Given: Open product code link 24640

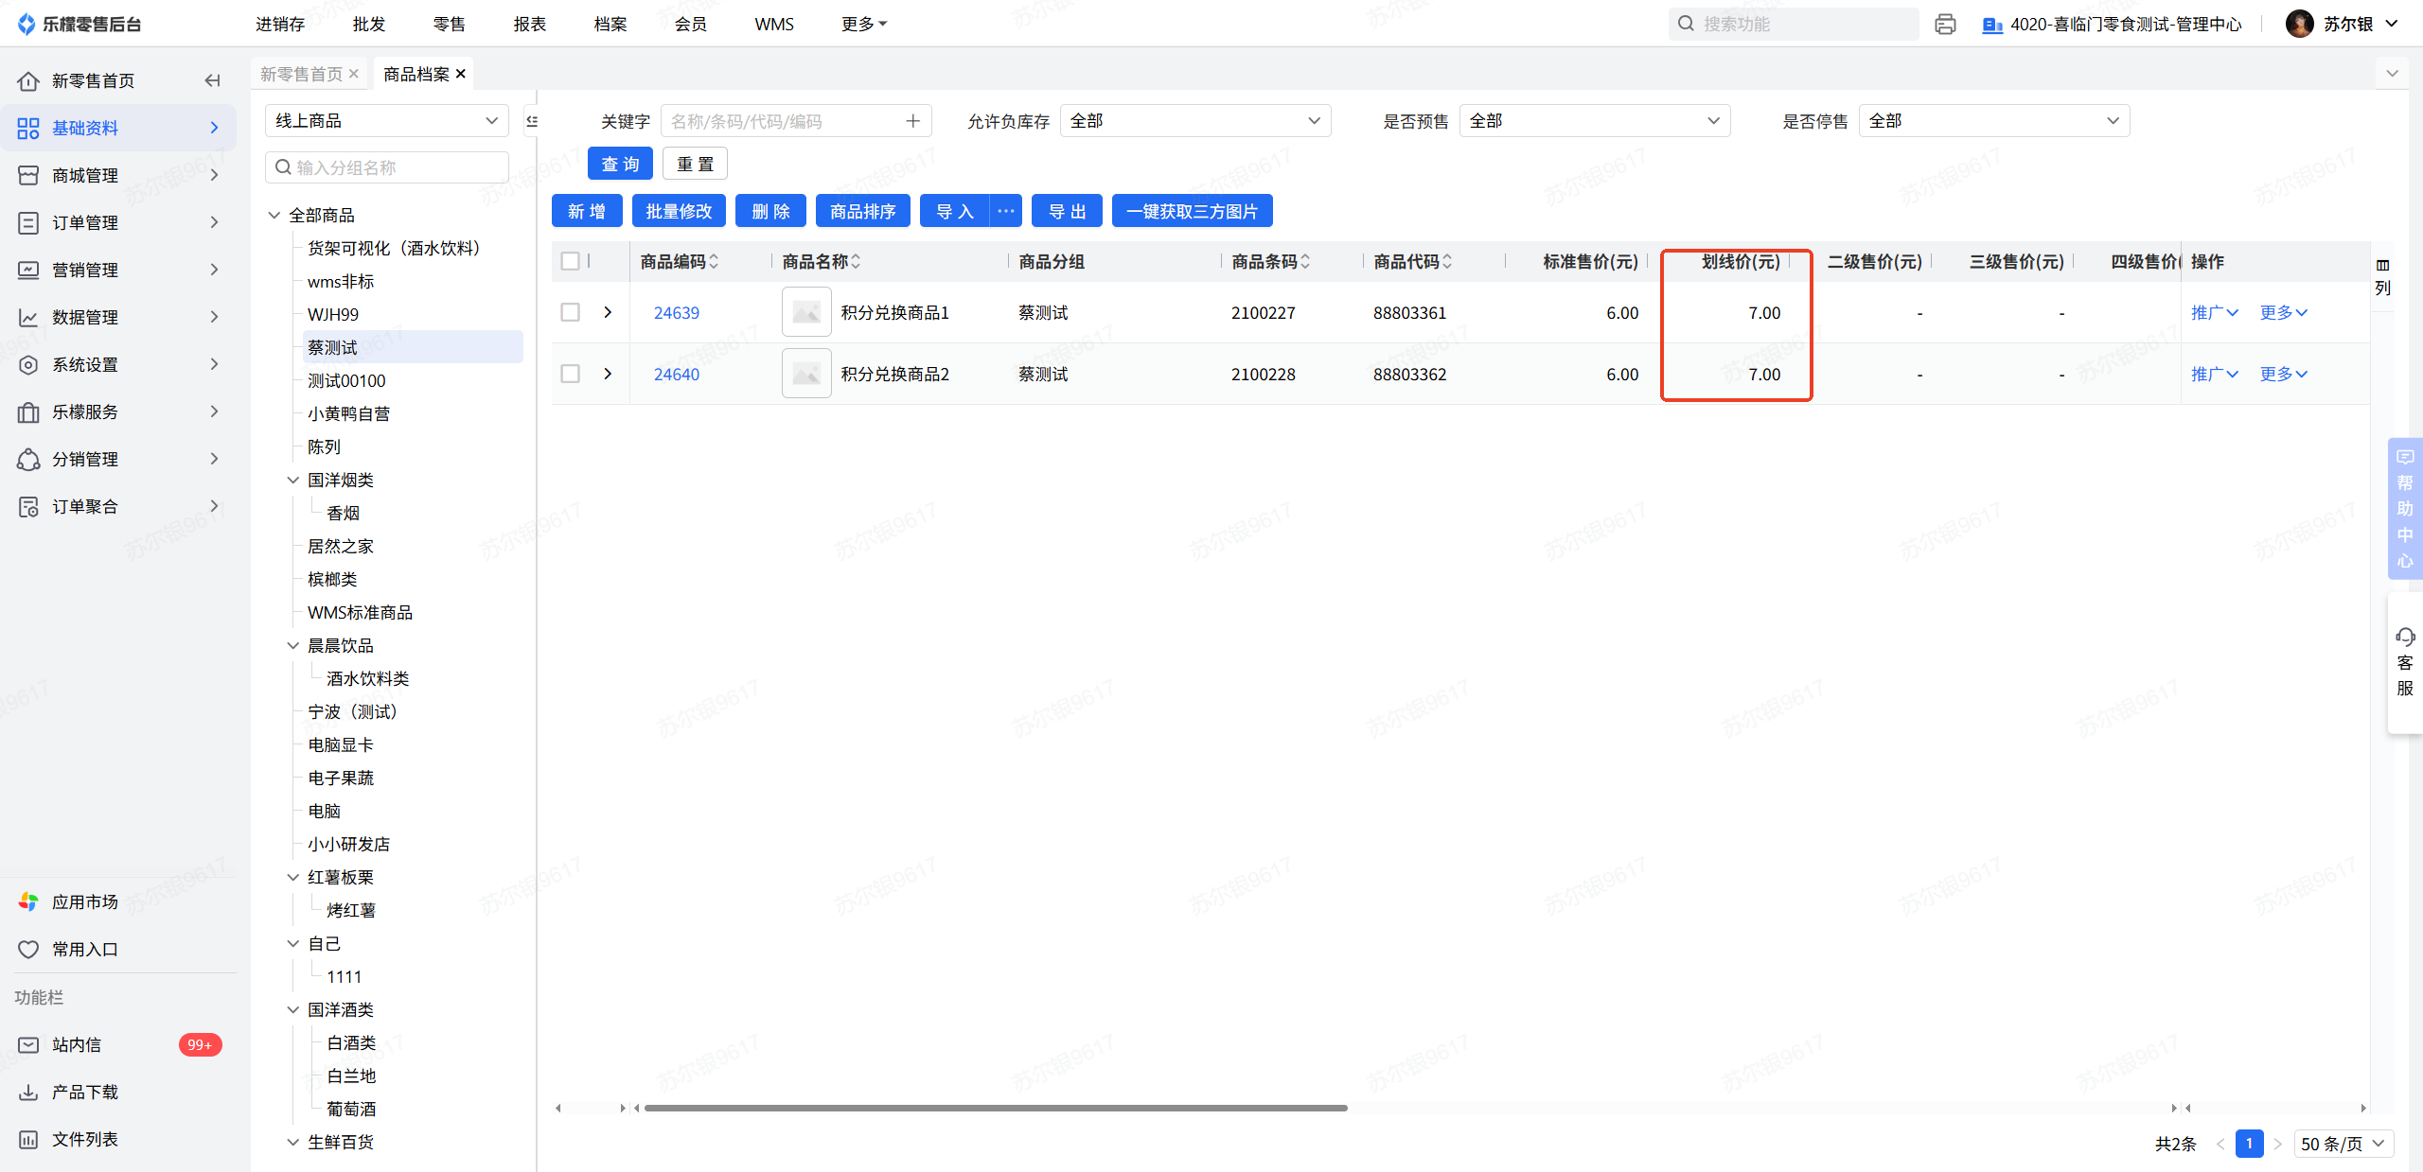Looking at the screenshot, I should pyautogui.click(x=676, y=374).
